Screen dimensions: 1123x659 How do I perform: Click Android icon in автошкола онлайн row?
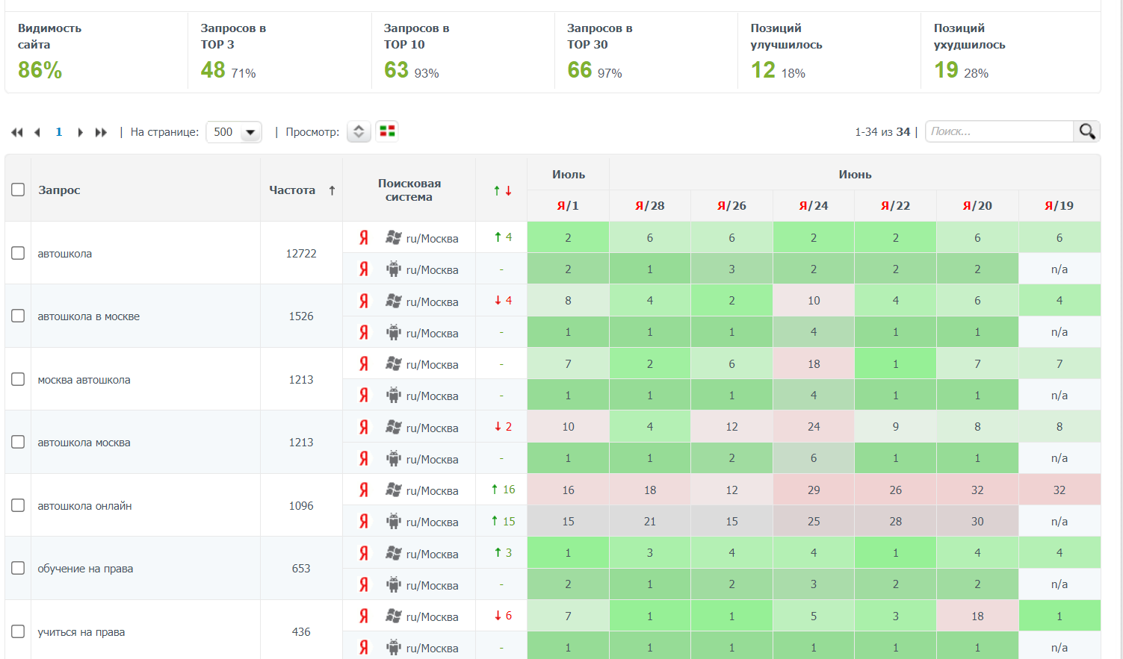click(394, 521)
